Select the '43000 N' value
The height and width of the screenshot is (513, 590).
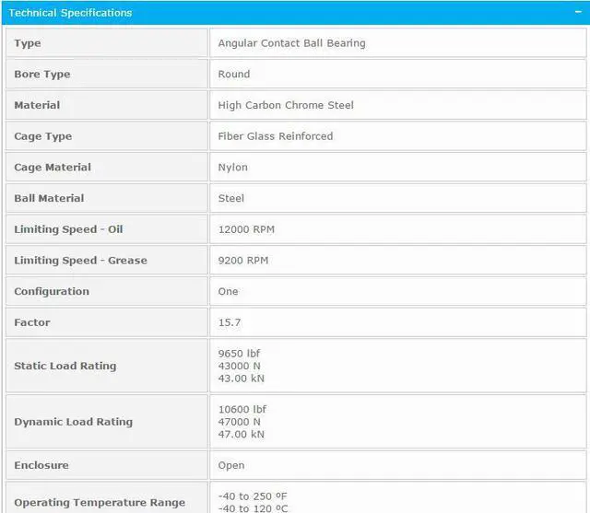(x=240, y=366)
